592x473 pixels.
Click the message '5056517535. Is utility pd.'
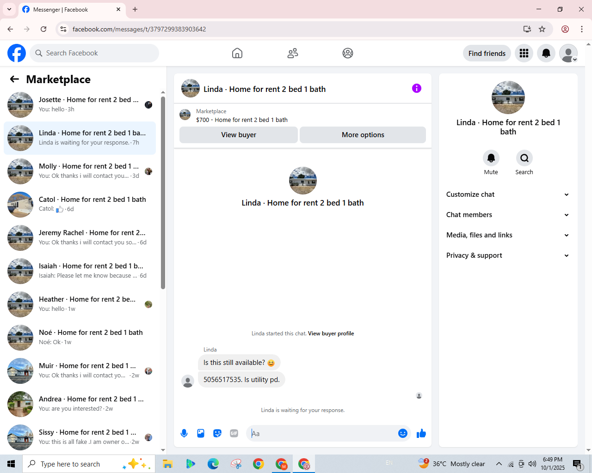point(241,380)
